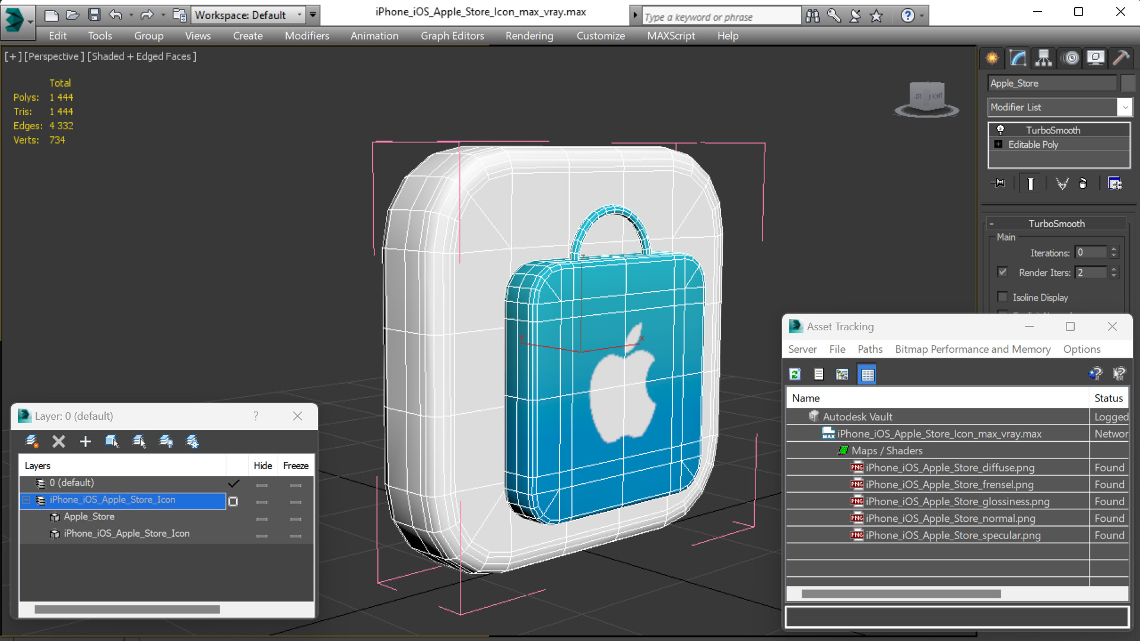1140x641 pixels.
Task: Toggle Hide for the 0 (default) layer
Action: pos(262,485)
